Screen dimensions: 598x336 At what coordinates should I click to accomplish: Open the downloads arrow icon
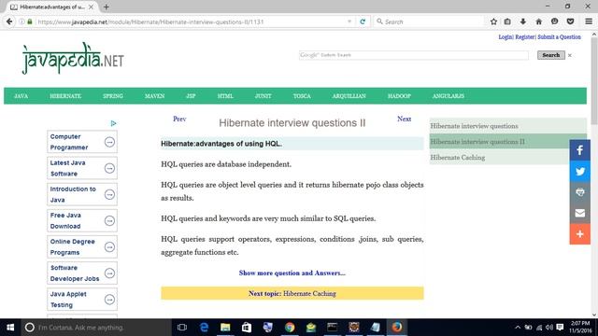coord(523,21)
